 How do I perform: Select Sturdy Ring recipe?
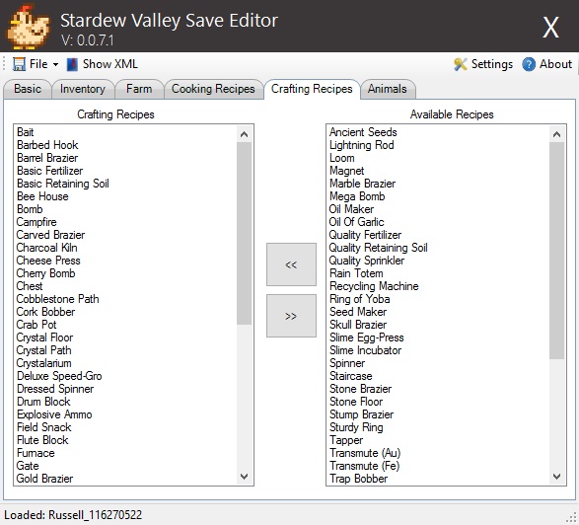point(356,427)
